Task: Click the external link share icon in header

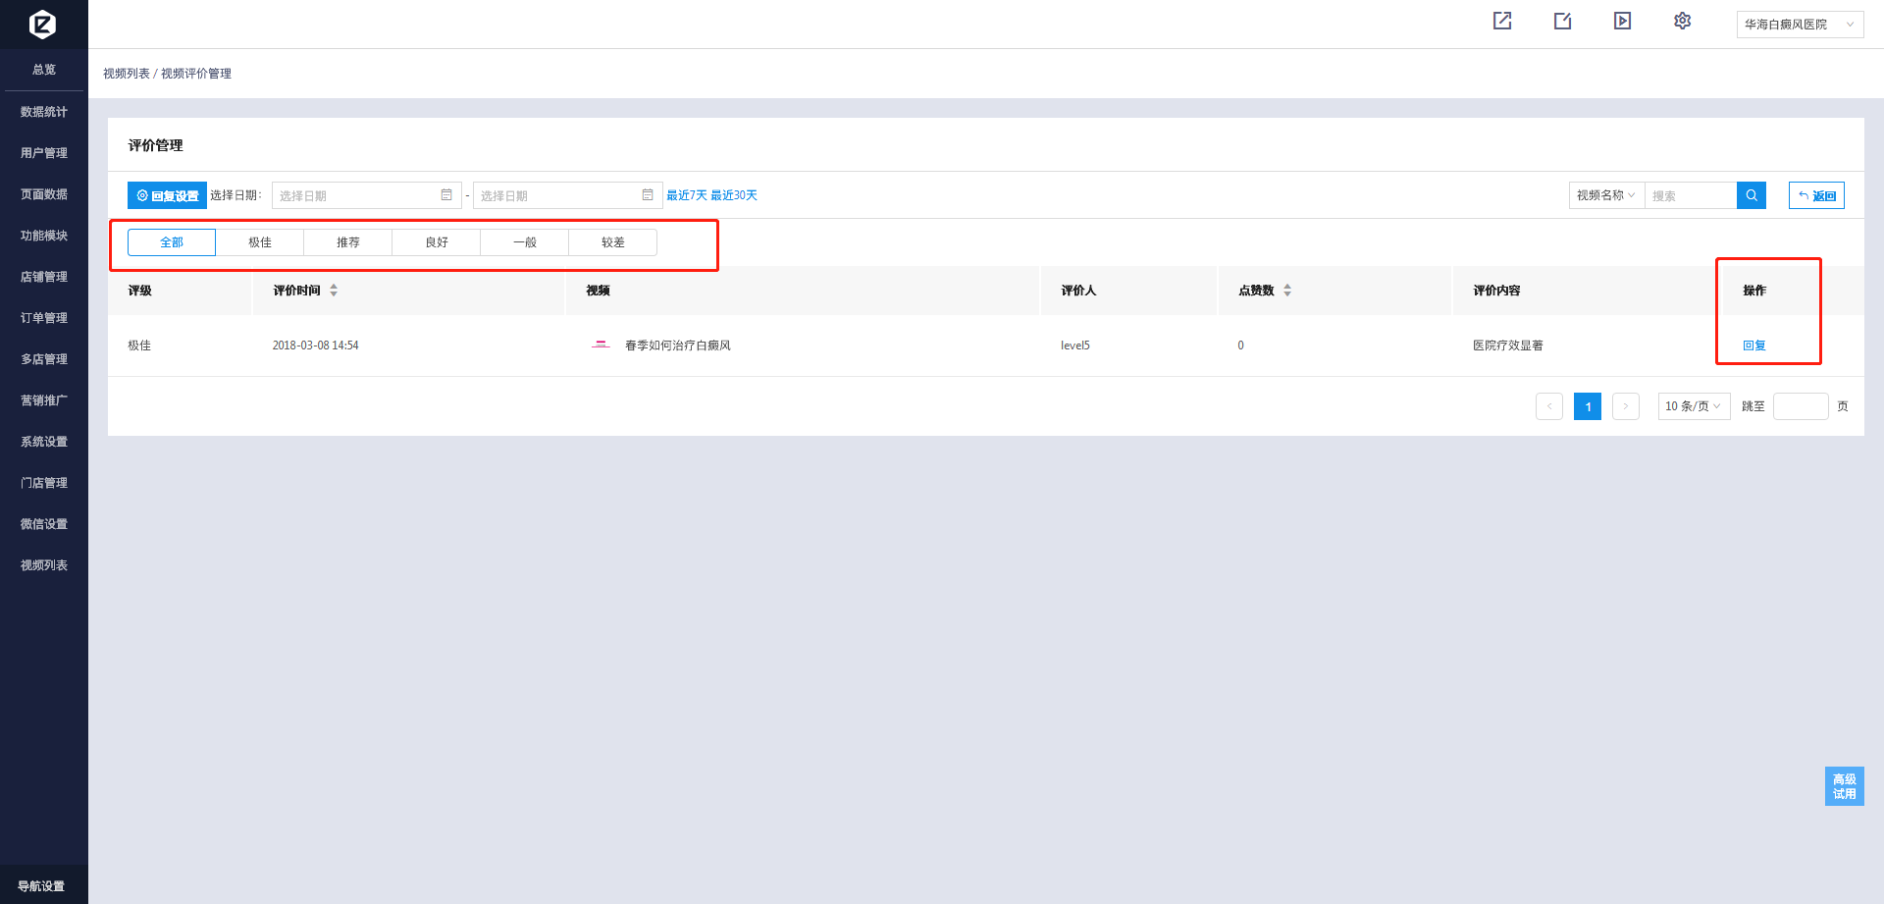Action: [1502, 21]
